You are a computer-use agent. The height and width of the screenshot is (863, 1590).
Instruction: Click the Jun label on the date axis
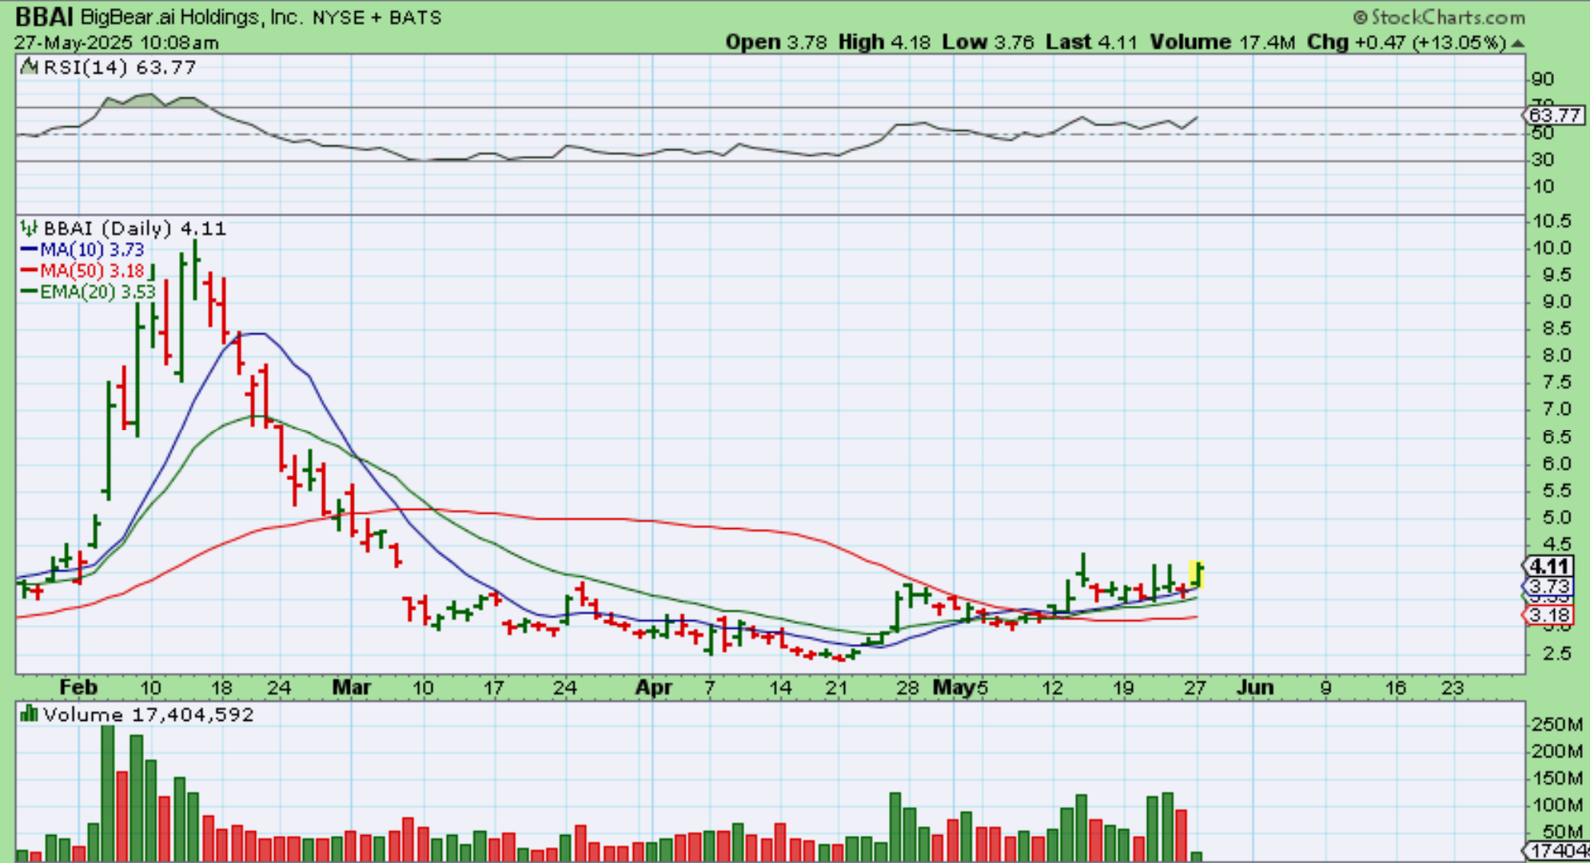[x=1255, y=687]
